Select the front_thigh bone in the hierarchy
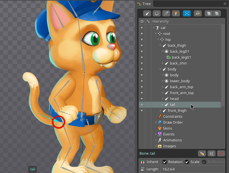 [x=177, y=111]
